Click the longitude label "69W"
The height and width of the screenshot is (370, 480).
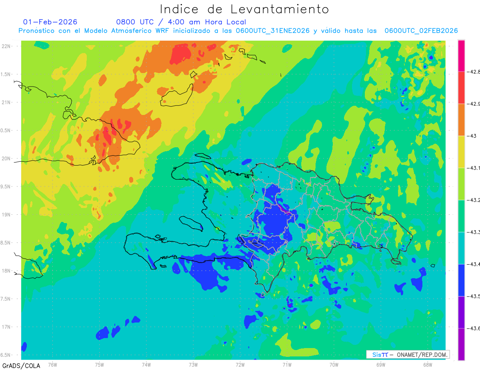pos(381,364)
